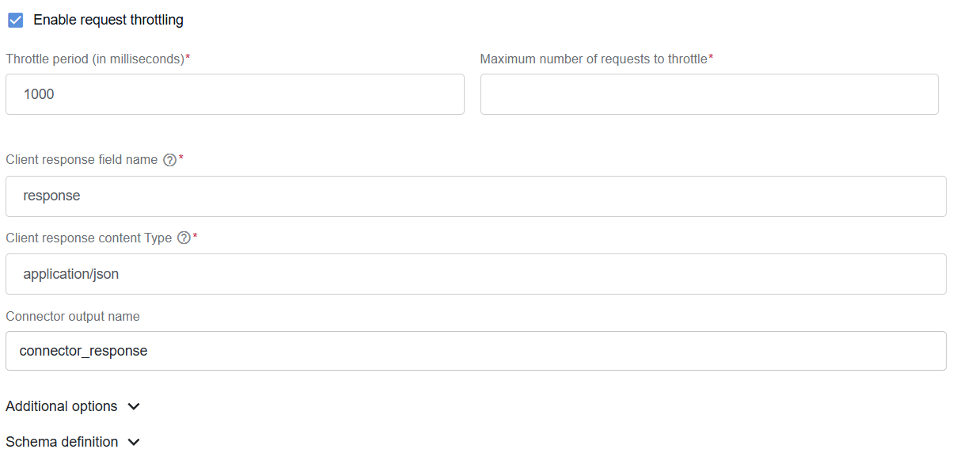
Task: Click the Connector output name label
Action: [x=73, y=316]
